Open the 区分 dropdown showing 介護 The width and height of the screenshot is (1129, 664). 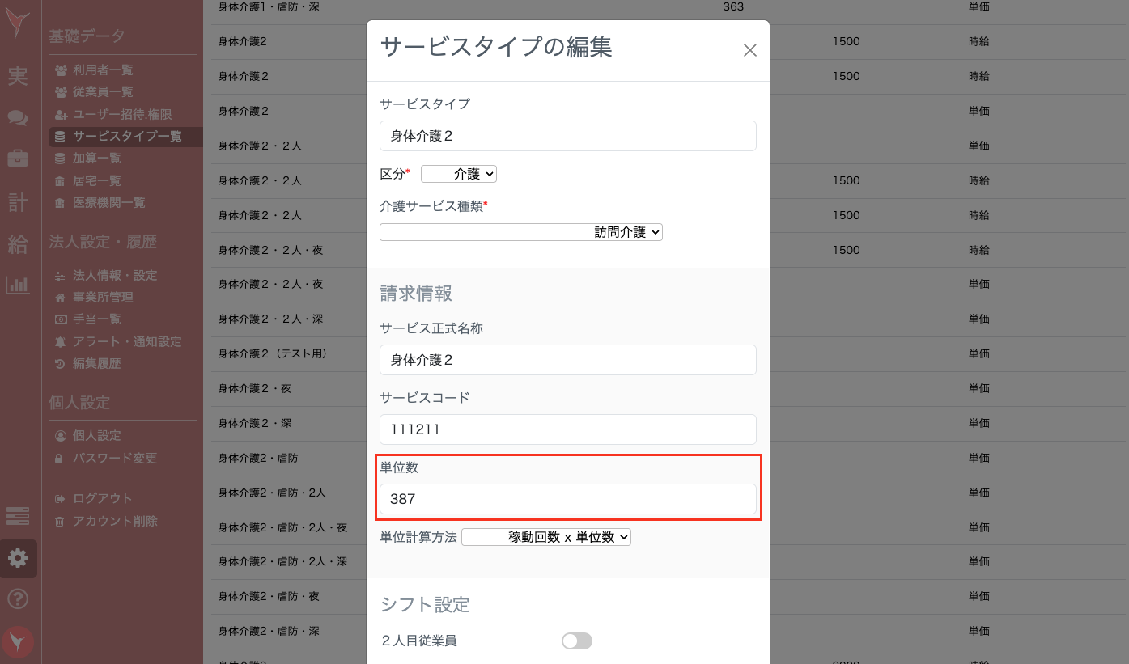click(458, 173)
